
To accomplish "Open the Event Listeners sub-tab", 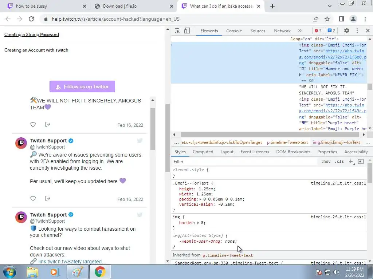I will coord(255,152).
